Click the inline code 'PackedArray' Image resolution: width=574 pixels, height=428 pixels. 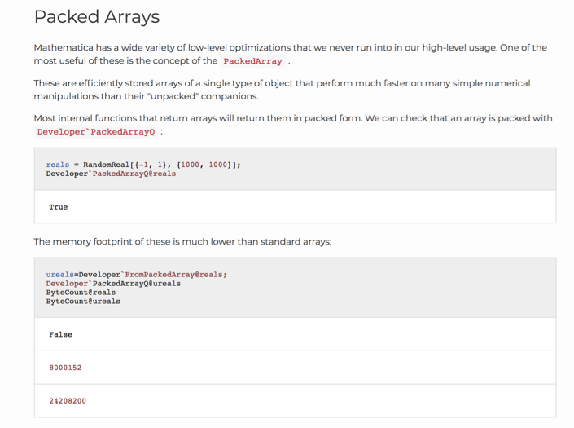coord(252,61)
